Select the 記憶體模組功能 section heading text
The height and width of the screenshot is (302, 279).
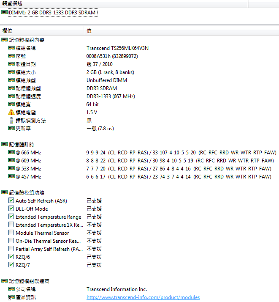(x=27, y=193)
